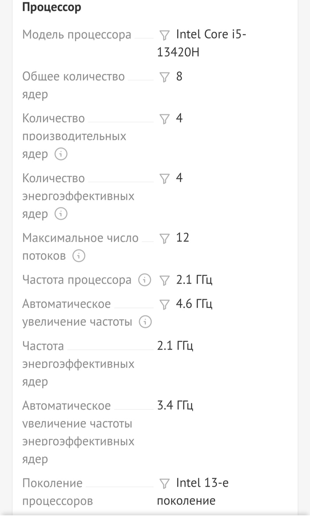Viewport: 310px width, 516px height.
Task: Click the 3.4 ГГц value
Action: click(x=175, y=405)
